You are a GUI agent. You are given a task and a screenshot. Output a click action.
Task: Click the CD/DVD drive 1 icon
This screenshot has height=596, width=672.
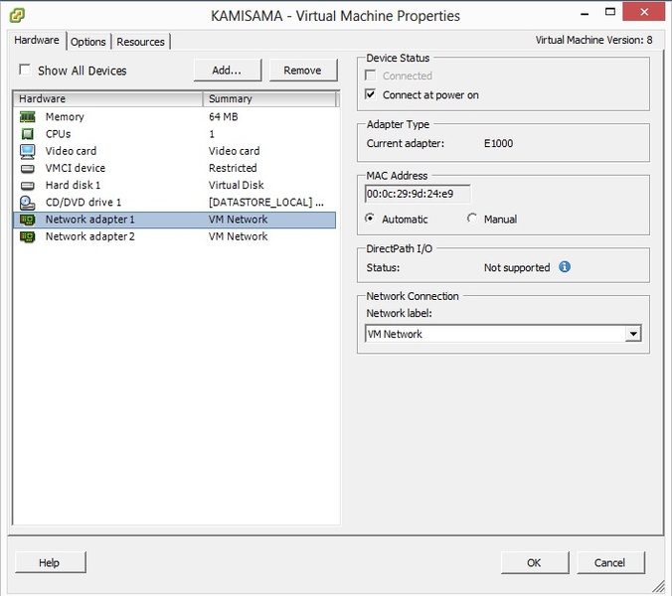[x=28, y=203]
